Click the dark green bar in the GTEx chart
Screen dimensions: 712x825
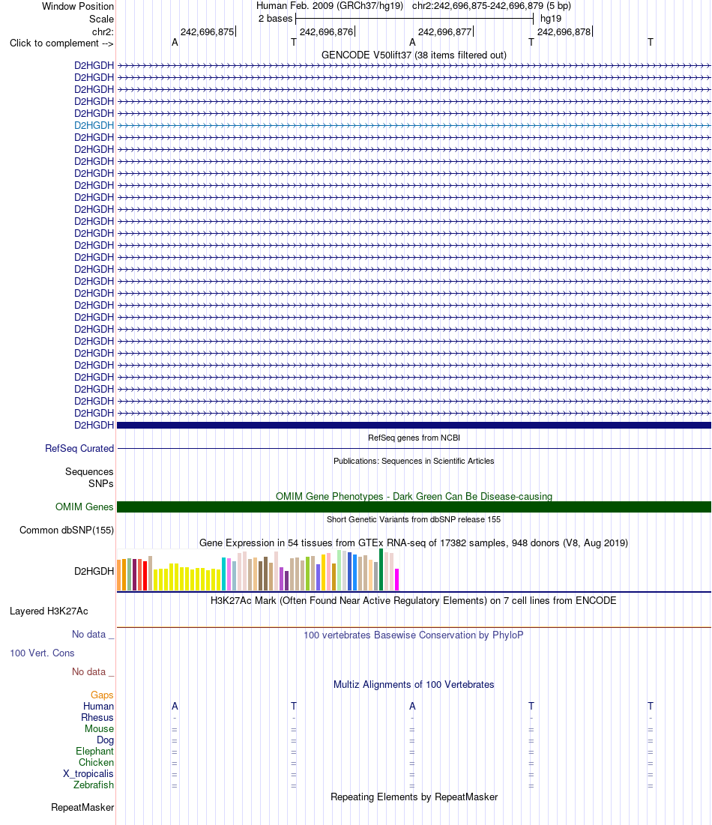click(x=381, y=569)
